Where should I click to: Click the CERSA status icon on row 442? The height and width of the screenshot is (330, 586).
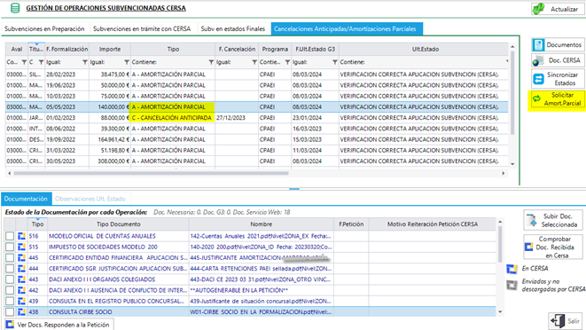coord(21,290)
